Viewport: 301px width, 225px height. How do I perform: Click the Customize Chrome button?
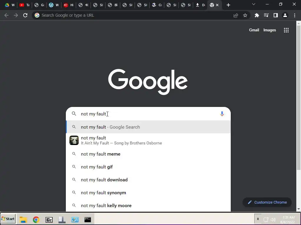coord(267,202)
